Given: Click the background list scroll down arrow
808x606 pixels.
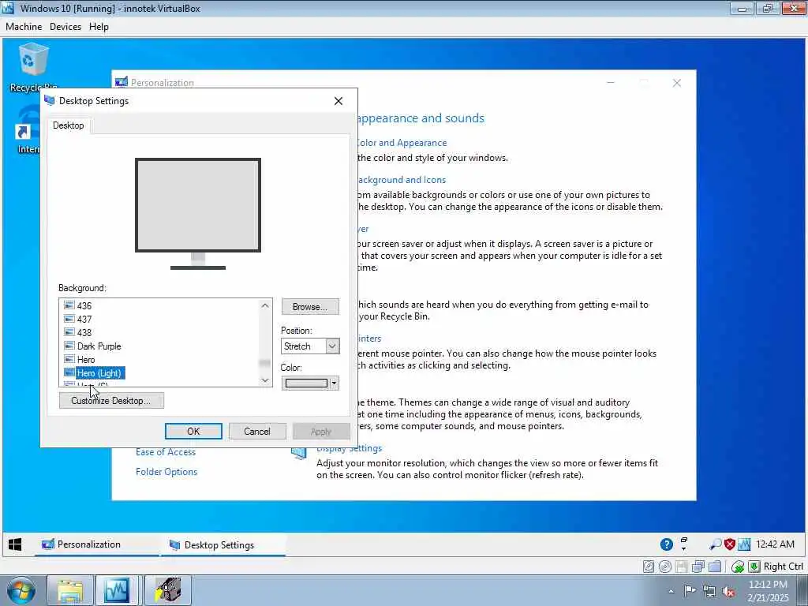Looking at the screenshot, I should click(x=265, y=380).
